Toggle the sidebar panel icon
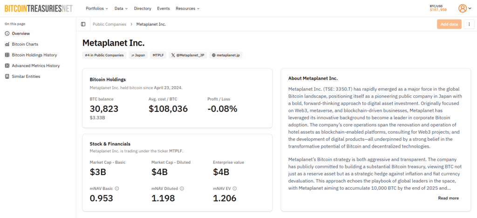Image resolution: width=477 pixels, height=218 pixels. coord(83,24)
